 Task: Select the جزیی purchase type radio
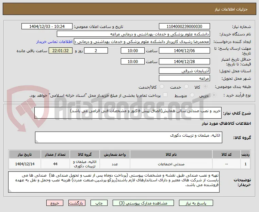click(x=214, y=95)
